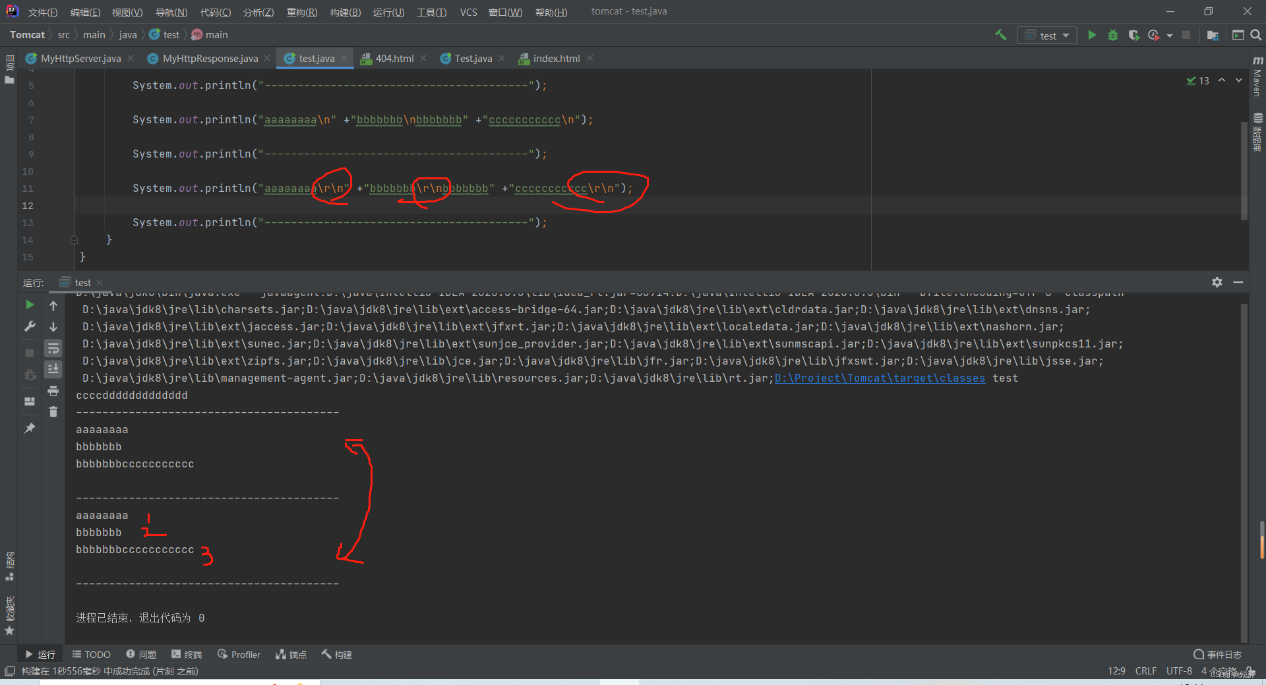
Task: Run the test configuration with the green play icon
Action: coord(1092,35)
